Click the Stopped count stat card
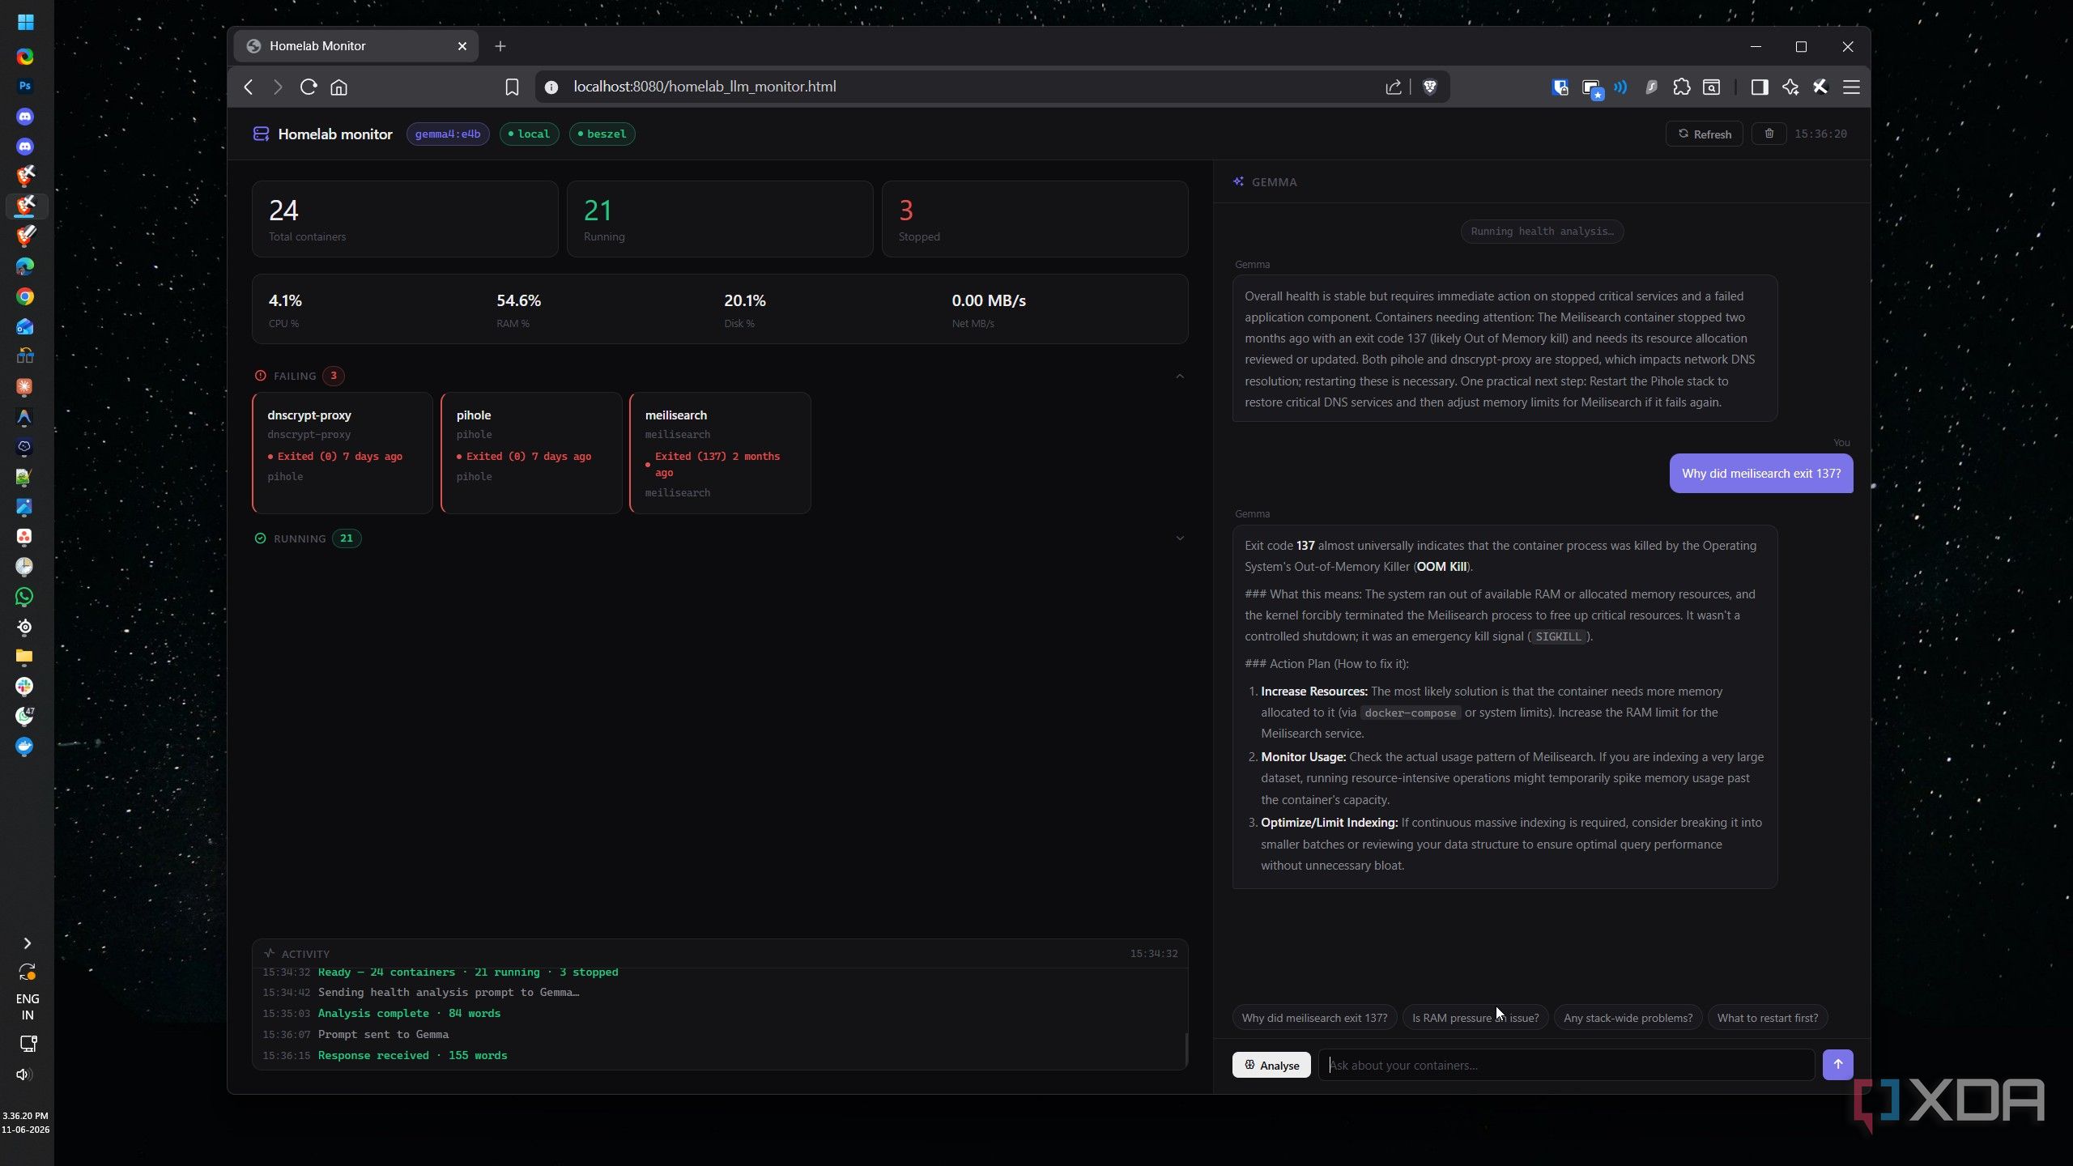 pyautogui.click(x=1035, y=219)
